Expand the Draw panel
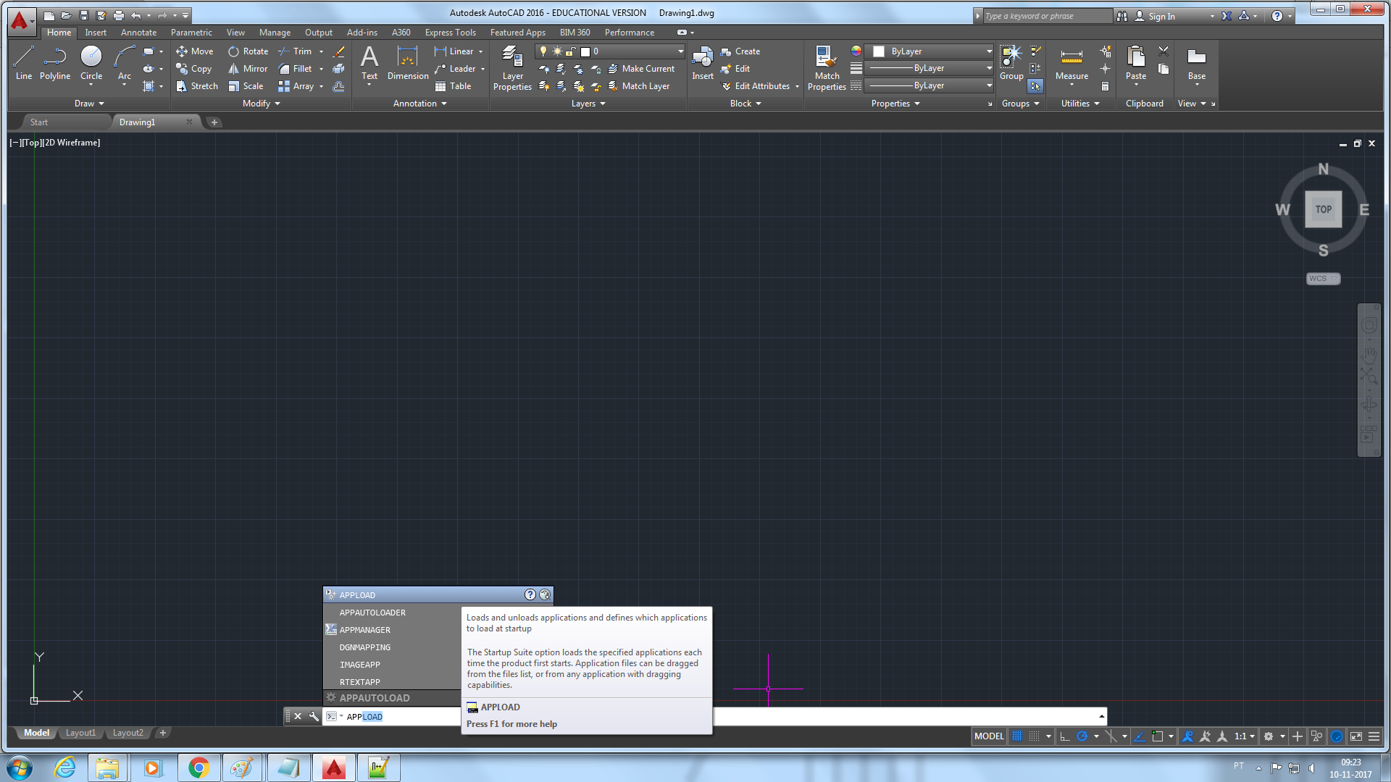 [89, 104]
